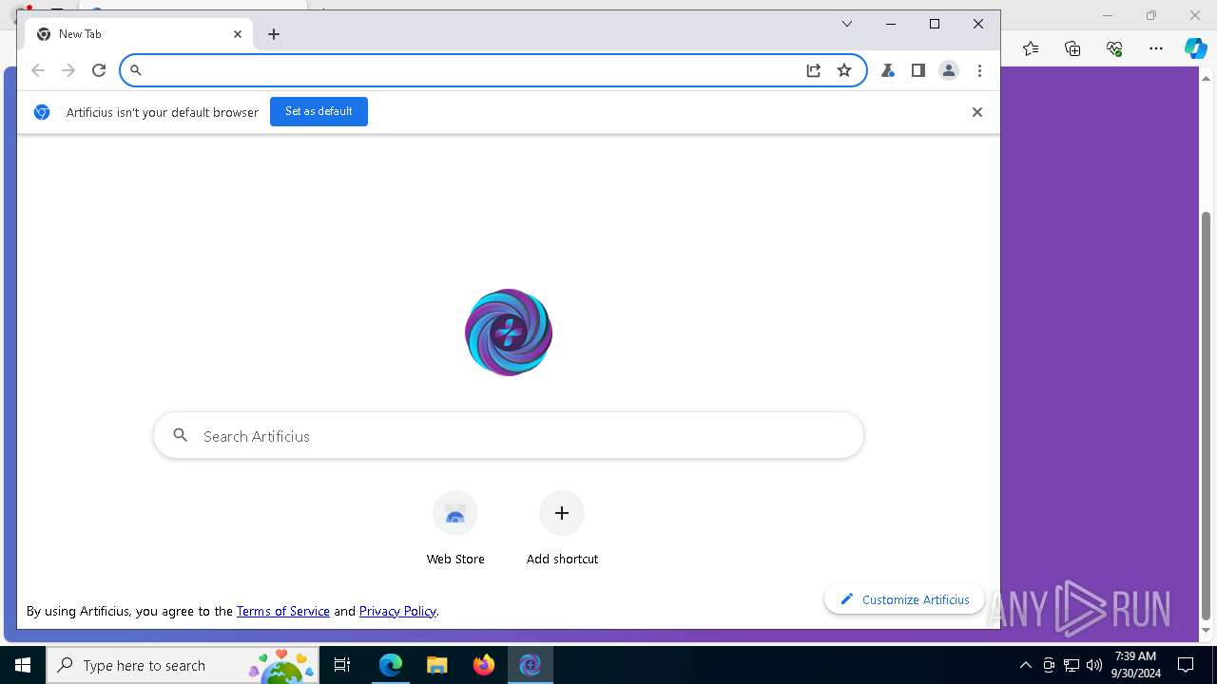Open Edge favorites icon in background window
The height and width of the screenshot is (684, 1217).
pos(1031,48)
